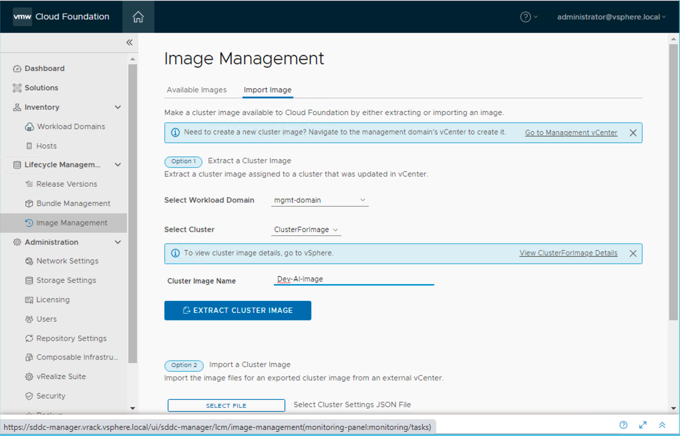Open the Select Cluster dropdown
The image size is (680, 436).
(x=307, y=229)
